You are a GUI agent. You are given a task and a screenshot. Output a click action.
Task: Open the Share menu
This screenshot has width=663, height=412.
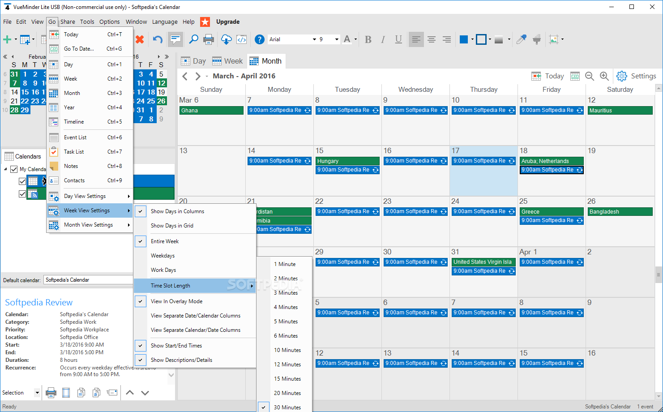click(x=68, y=21)
